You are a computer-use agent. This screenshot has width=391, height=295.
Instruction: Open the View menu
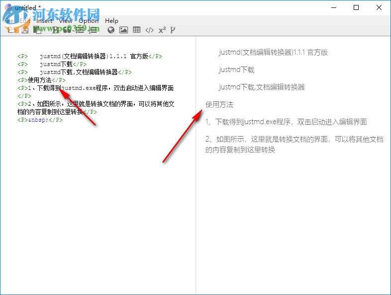pos(65,21)
